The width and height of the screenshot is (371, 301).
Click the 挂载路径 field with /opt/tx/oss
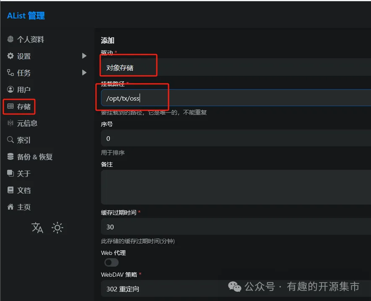[x=236, y=98]
